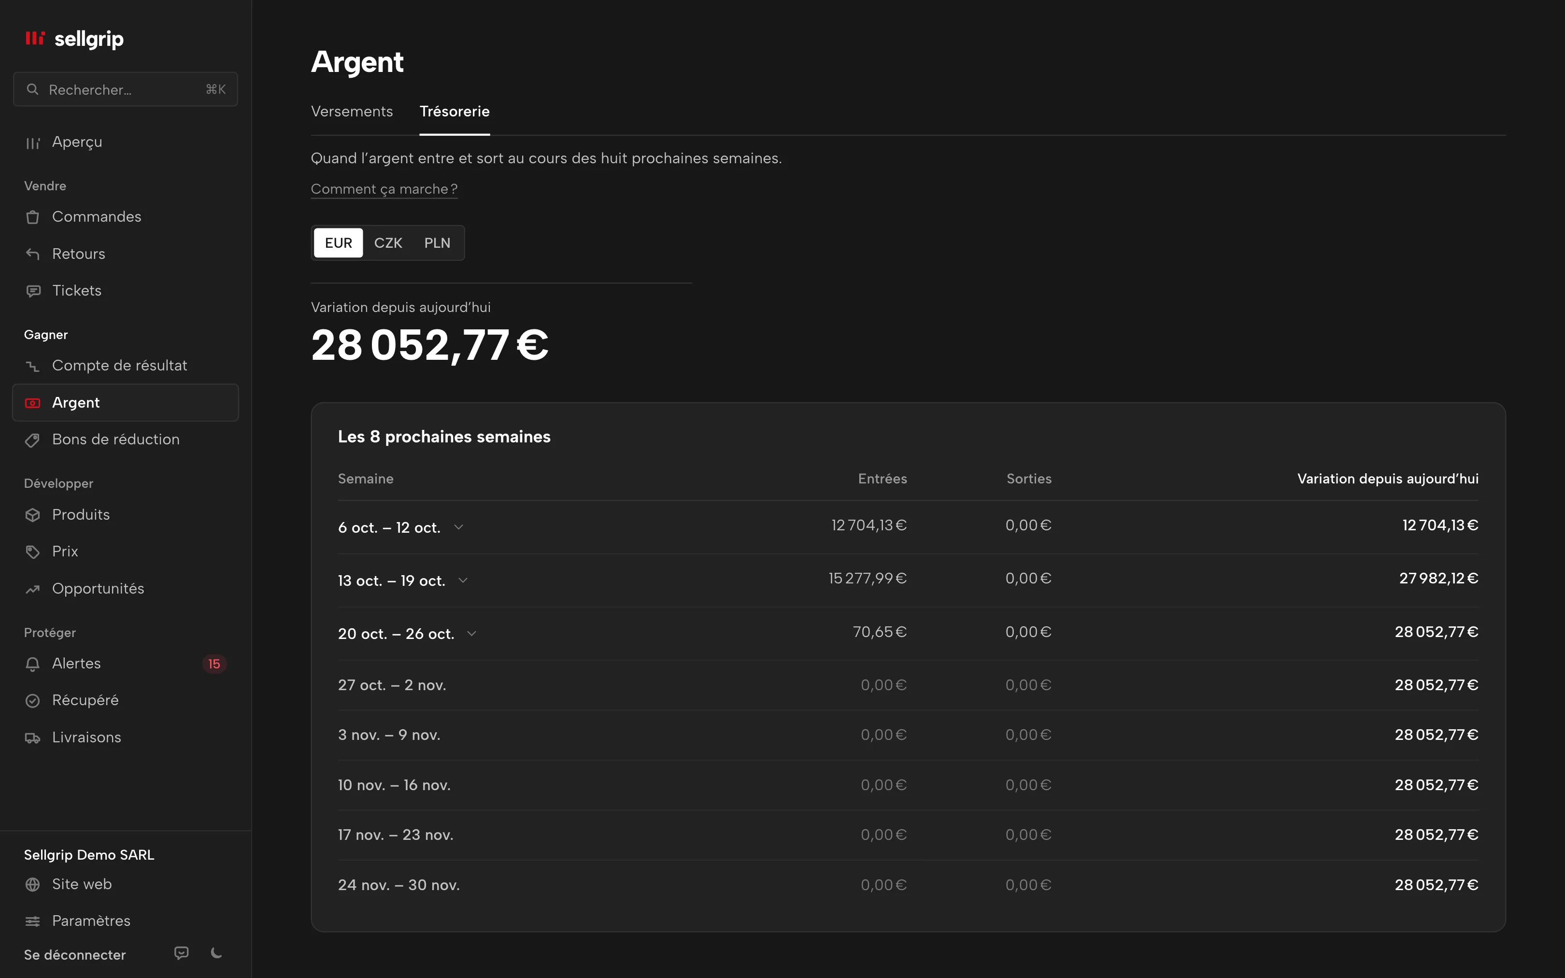
Task: Click the Commandes shopping bag icon
Action: (x=32, y=217)
